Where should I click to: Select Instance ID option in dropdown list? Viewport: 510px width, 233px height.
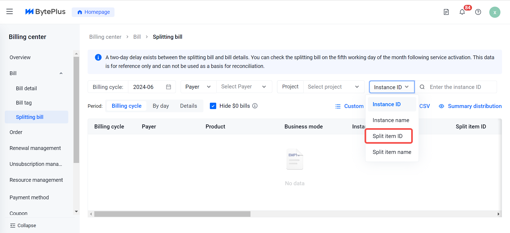(x=392, y=104)
